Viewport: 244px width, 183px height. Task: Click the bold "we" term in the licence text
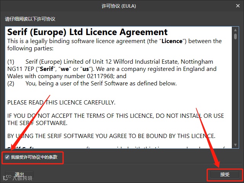point(65,69)
